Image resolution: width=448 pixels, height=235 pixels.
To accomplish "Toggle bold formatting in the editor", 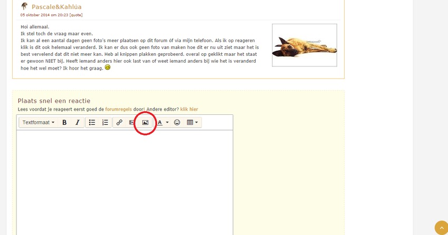I will (x=64, y=122).
